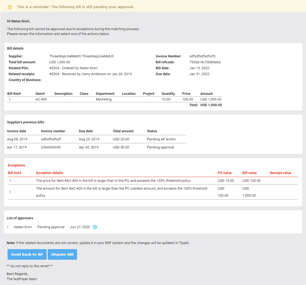Screen dimensions: 306x285
Task: Click the Supplier's previous bills heading
Action: point(26,122)
